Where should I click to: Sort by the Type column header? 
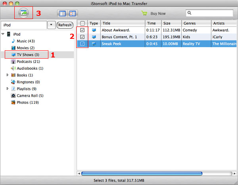pyautogui.click(x=94, y=23)
